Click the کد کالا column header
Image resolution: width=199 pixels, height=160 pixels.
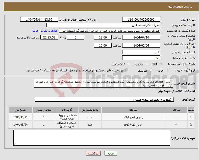click(x=176, y=110)
